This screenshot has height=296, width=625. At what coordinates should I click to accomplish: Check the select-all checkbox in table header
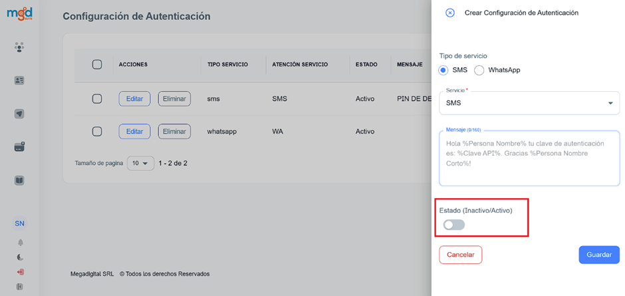(96, 65)
